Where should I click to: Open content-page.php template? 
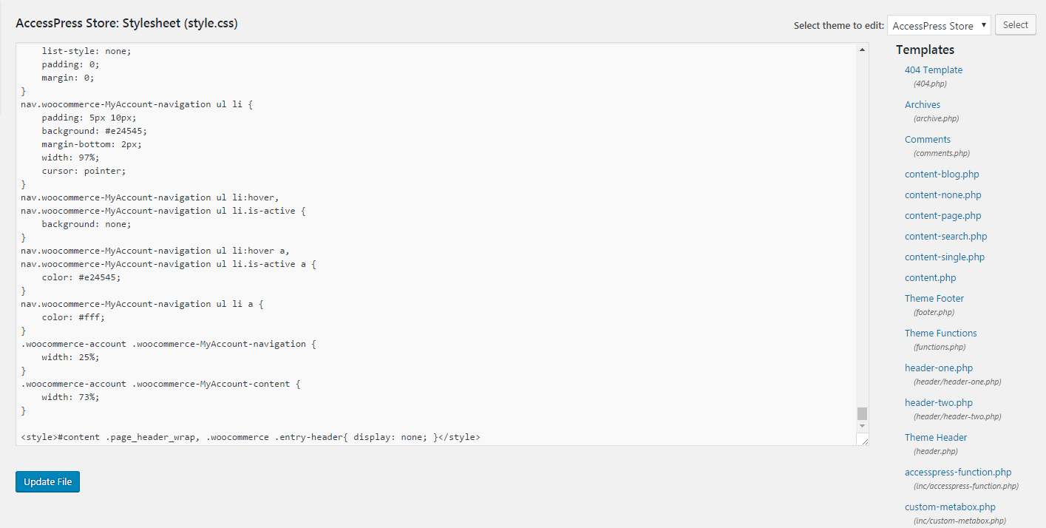[x=943, y=215]
